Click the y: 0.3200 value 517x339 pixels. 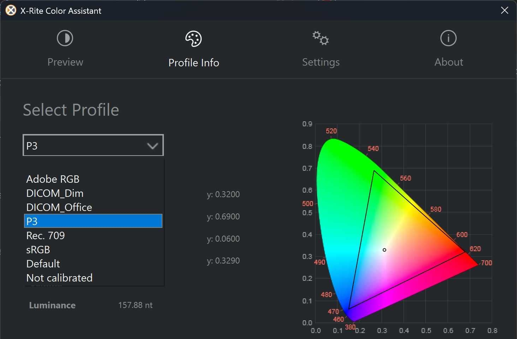click(223, 194)
